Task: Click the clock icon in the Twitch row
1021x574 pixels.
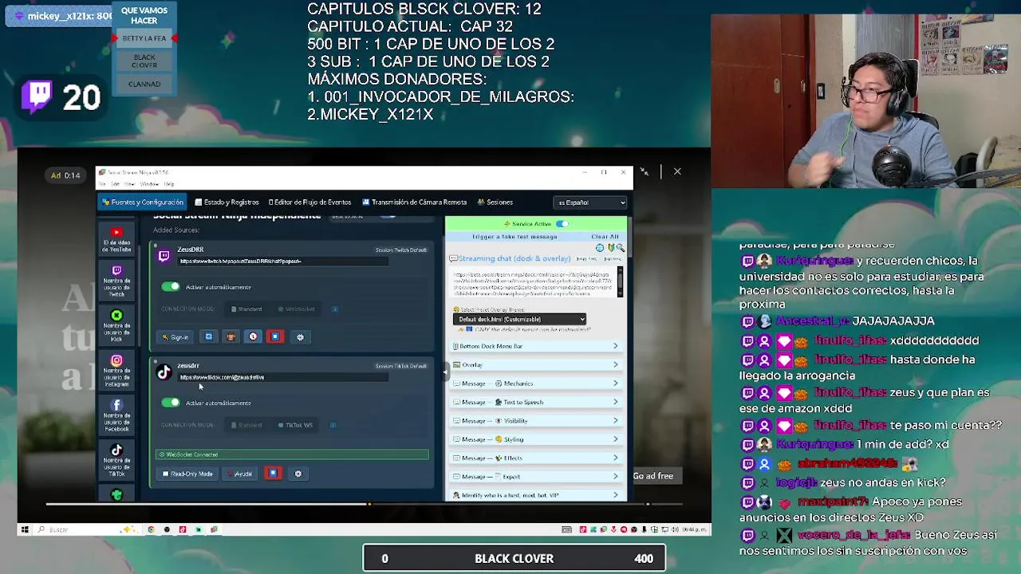Action: (x=253, y=336)
